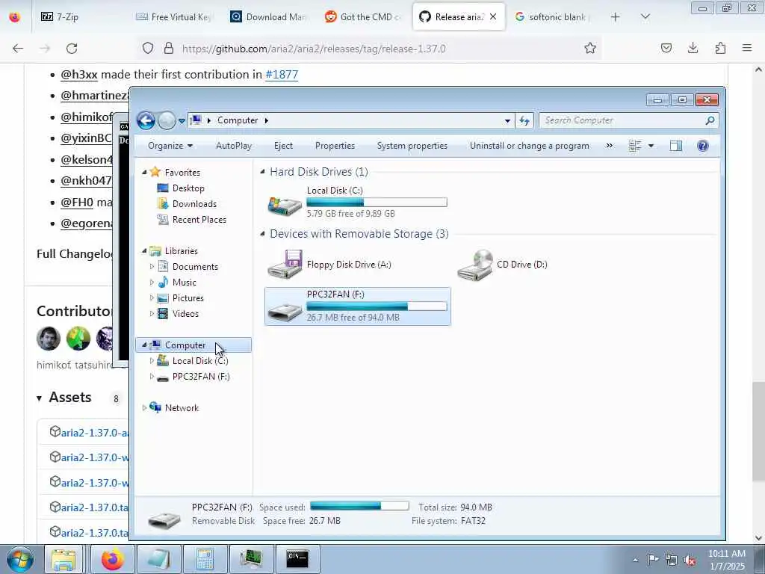
Task: Select the CD Drive (D:) icon
Action: pyautogui.click(x=475, y=265)
